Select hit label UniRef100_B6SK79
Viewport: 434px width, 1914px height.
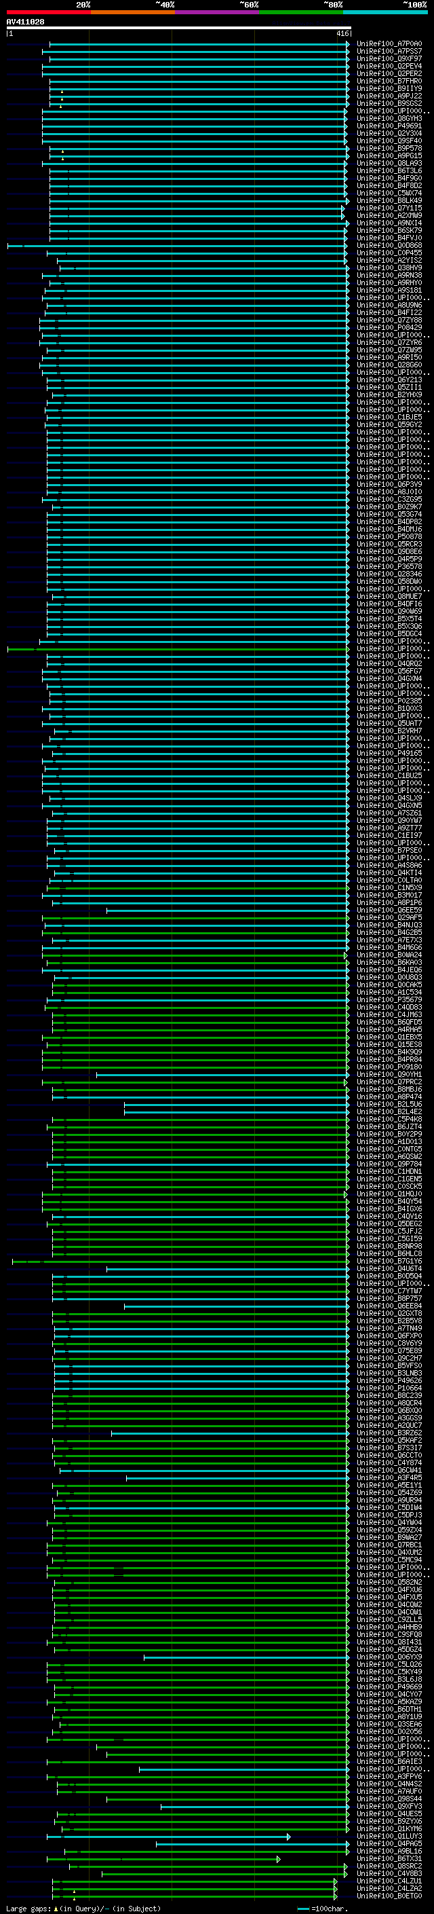click(389, 230)
